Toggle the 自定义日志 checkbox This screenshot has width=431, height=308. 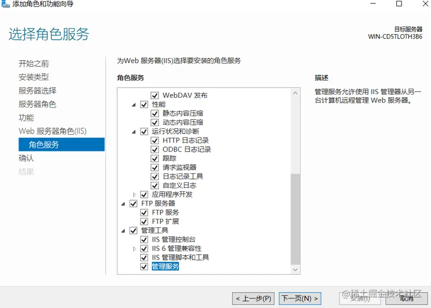click(x=155, y=185)
